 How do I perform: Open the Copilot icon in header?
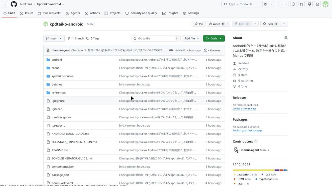pos(266,4)
